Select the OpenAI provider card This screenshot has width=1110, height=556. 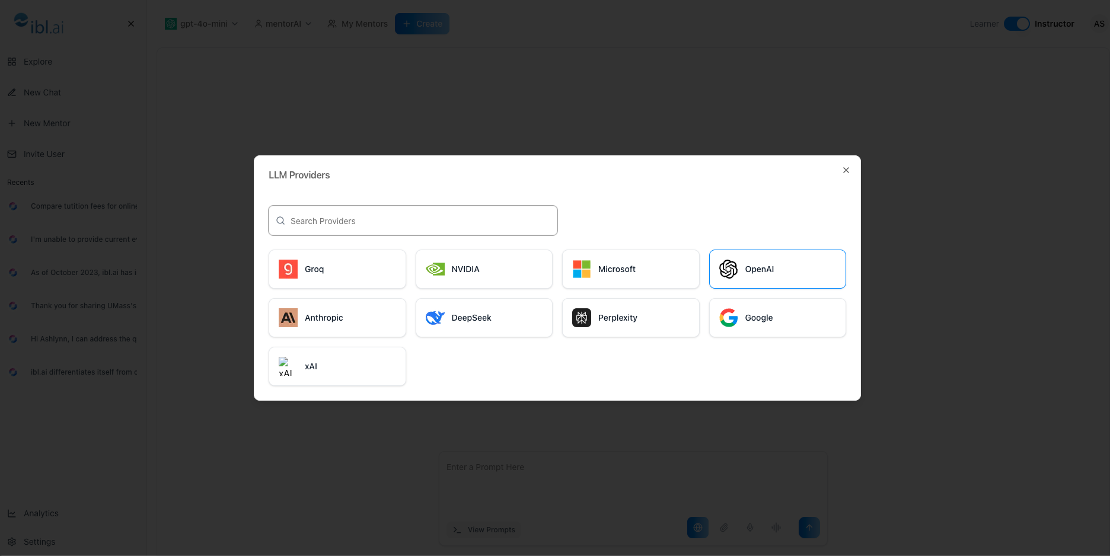[777, 269]
